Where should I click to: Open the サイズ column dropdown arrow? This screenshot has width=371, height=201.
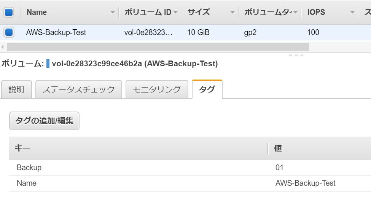pyautogui.click(x=232, y=13)
